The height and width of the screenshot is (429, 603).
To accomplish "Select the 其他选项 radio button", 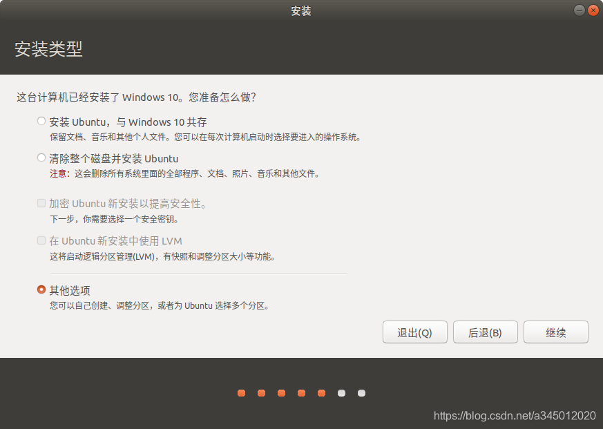I will [41, 289].
